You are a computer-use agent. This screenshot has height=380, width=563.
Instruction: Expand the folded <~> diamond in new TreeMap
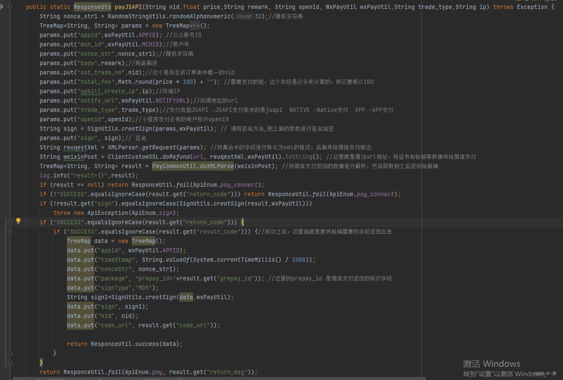coord(195,26)
